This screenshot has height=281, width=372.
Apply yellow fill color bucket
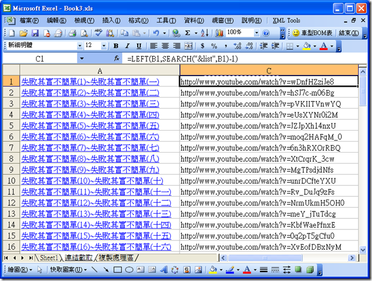306,46
